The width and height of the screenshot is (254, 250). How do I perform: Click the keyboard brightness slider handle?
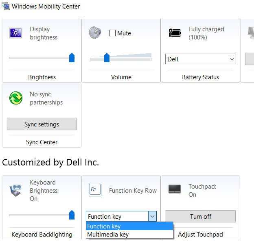[72, 215]
